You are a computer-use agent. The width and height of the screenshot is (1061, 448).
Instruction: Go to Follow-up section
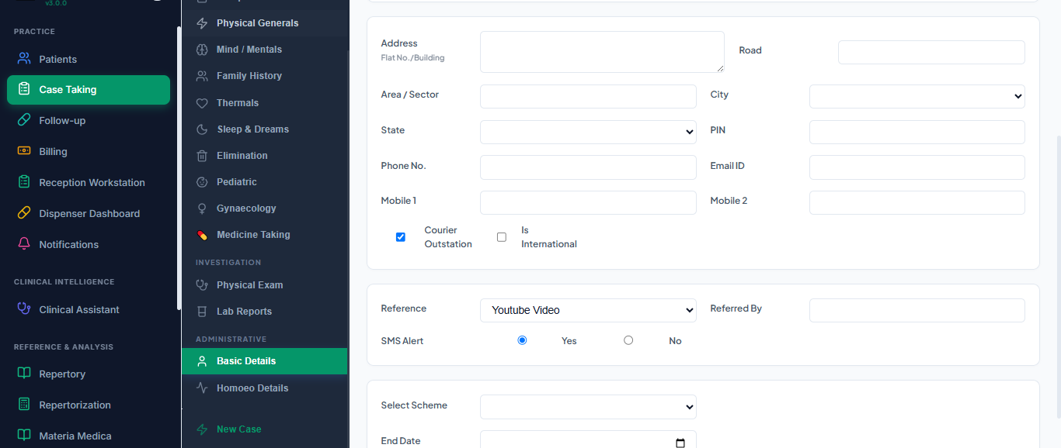point(89,121)
